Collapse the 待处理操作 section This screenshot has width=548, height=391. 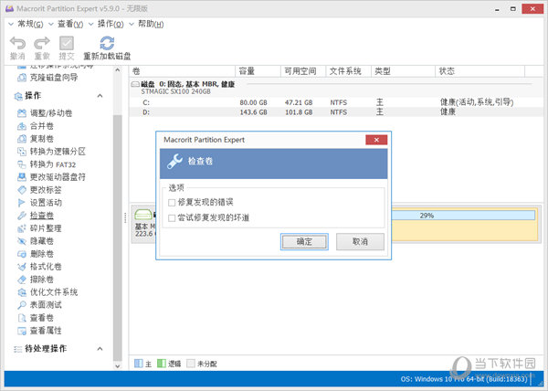pyautogui.click(x=101, y=349)
